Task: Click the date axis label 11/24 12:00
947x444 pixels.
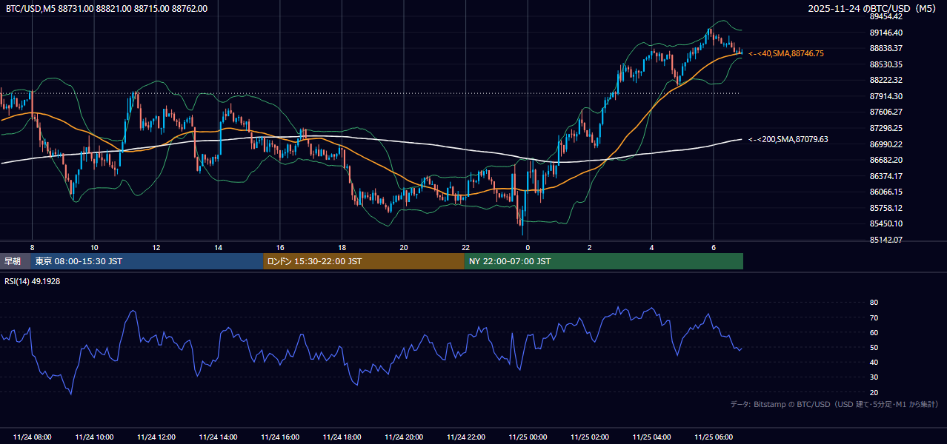Action: 156,437
